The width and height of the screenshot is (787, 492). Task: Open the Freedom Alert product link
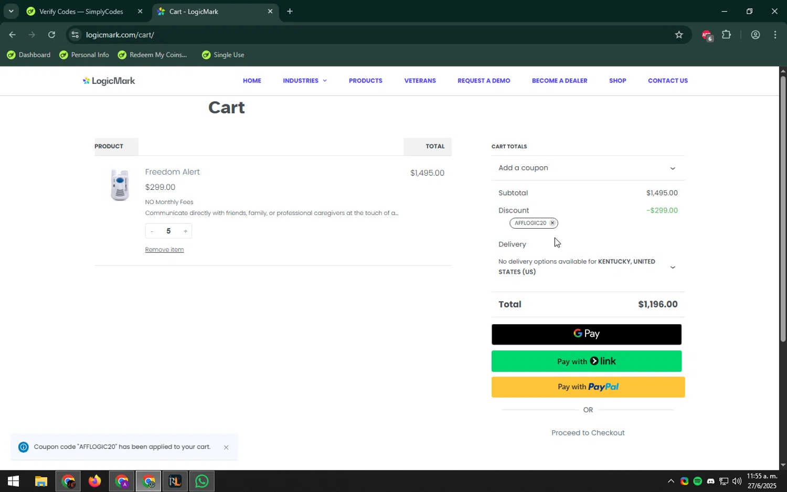pyautogui.click(x=172, y=172)
